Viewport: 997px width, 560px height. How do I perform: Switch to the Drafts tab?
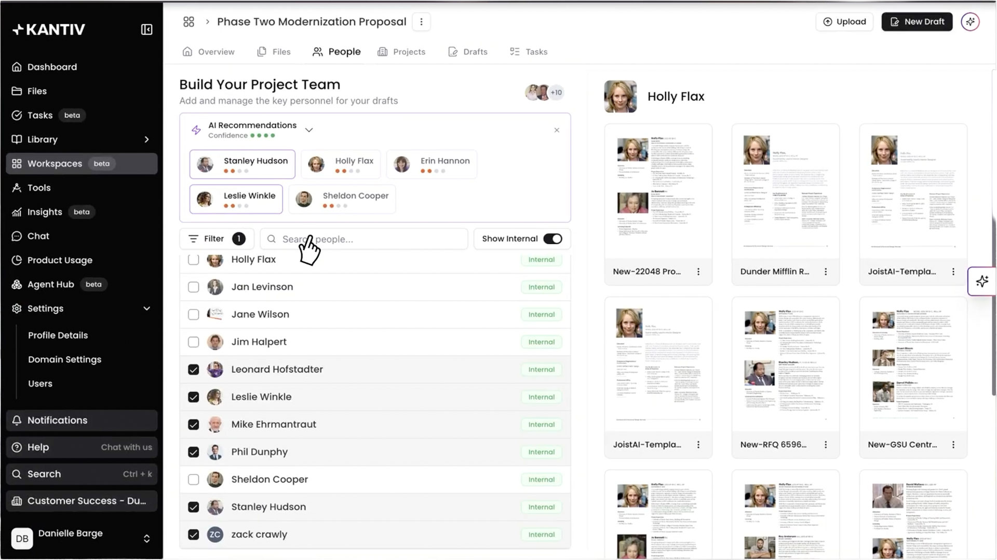(x=468, y=52)
